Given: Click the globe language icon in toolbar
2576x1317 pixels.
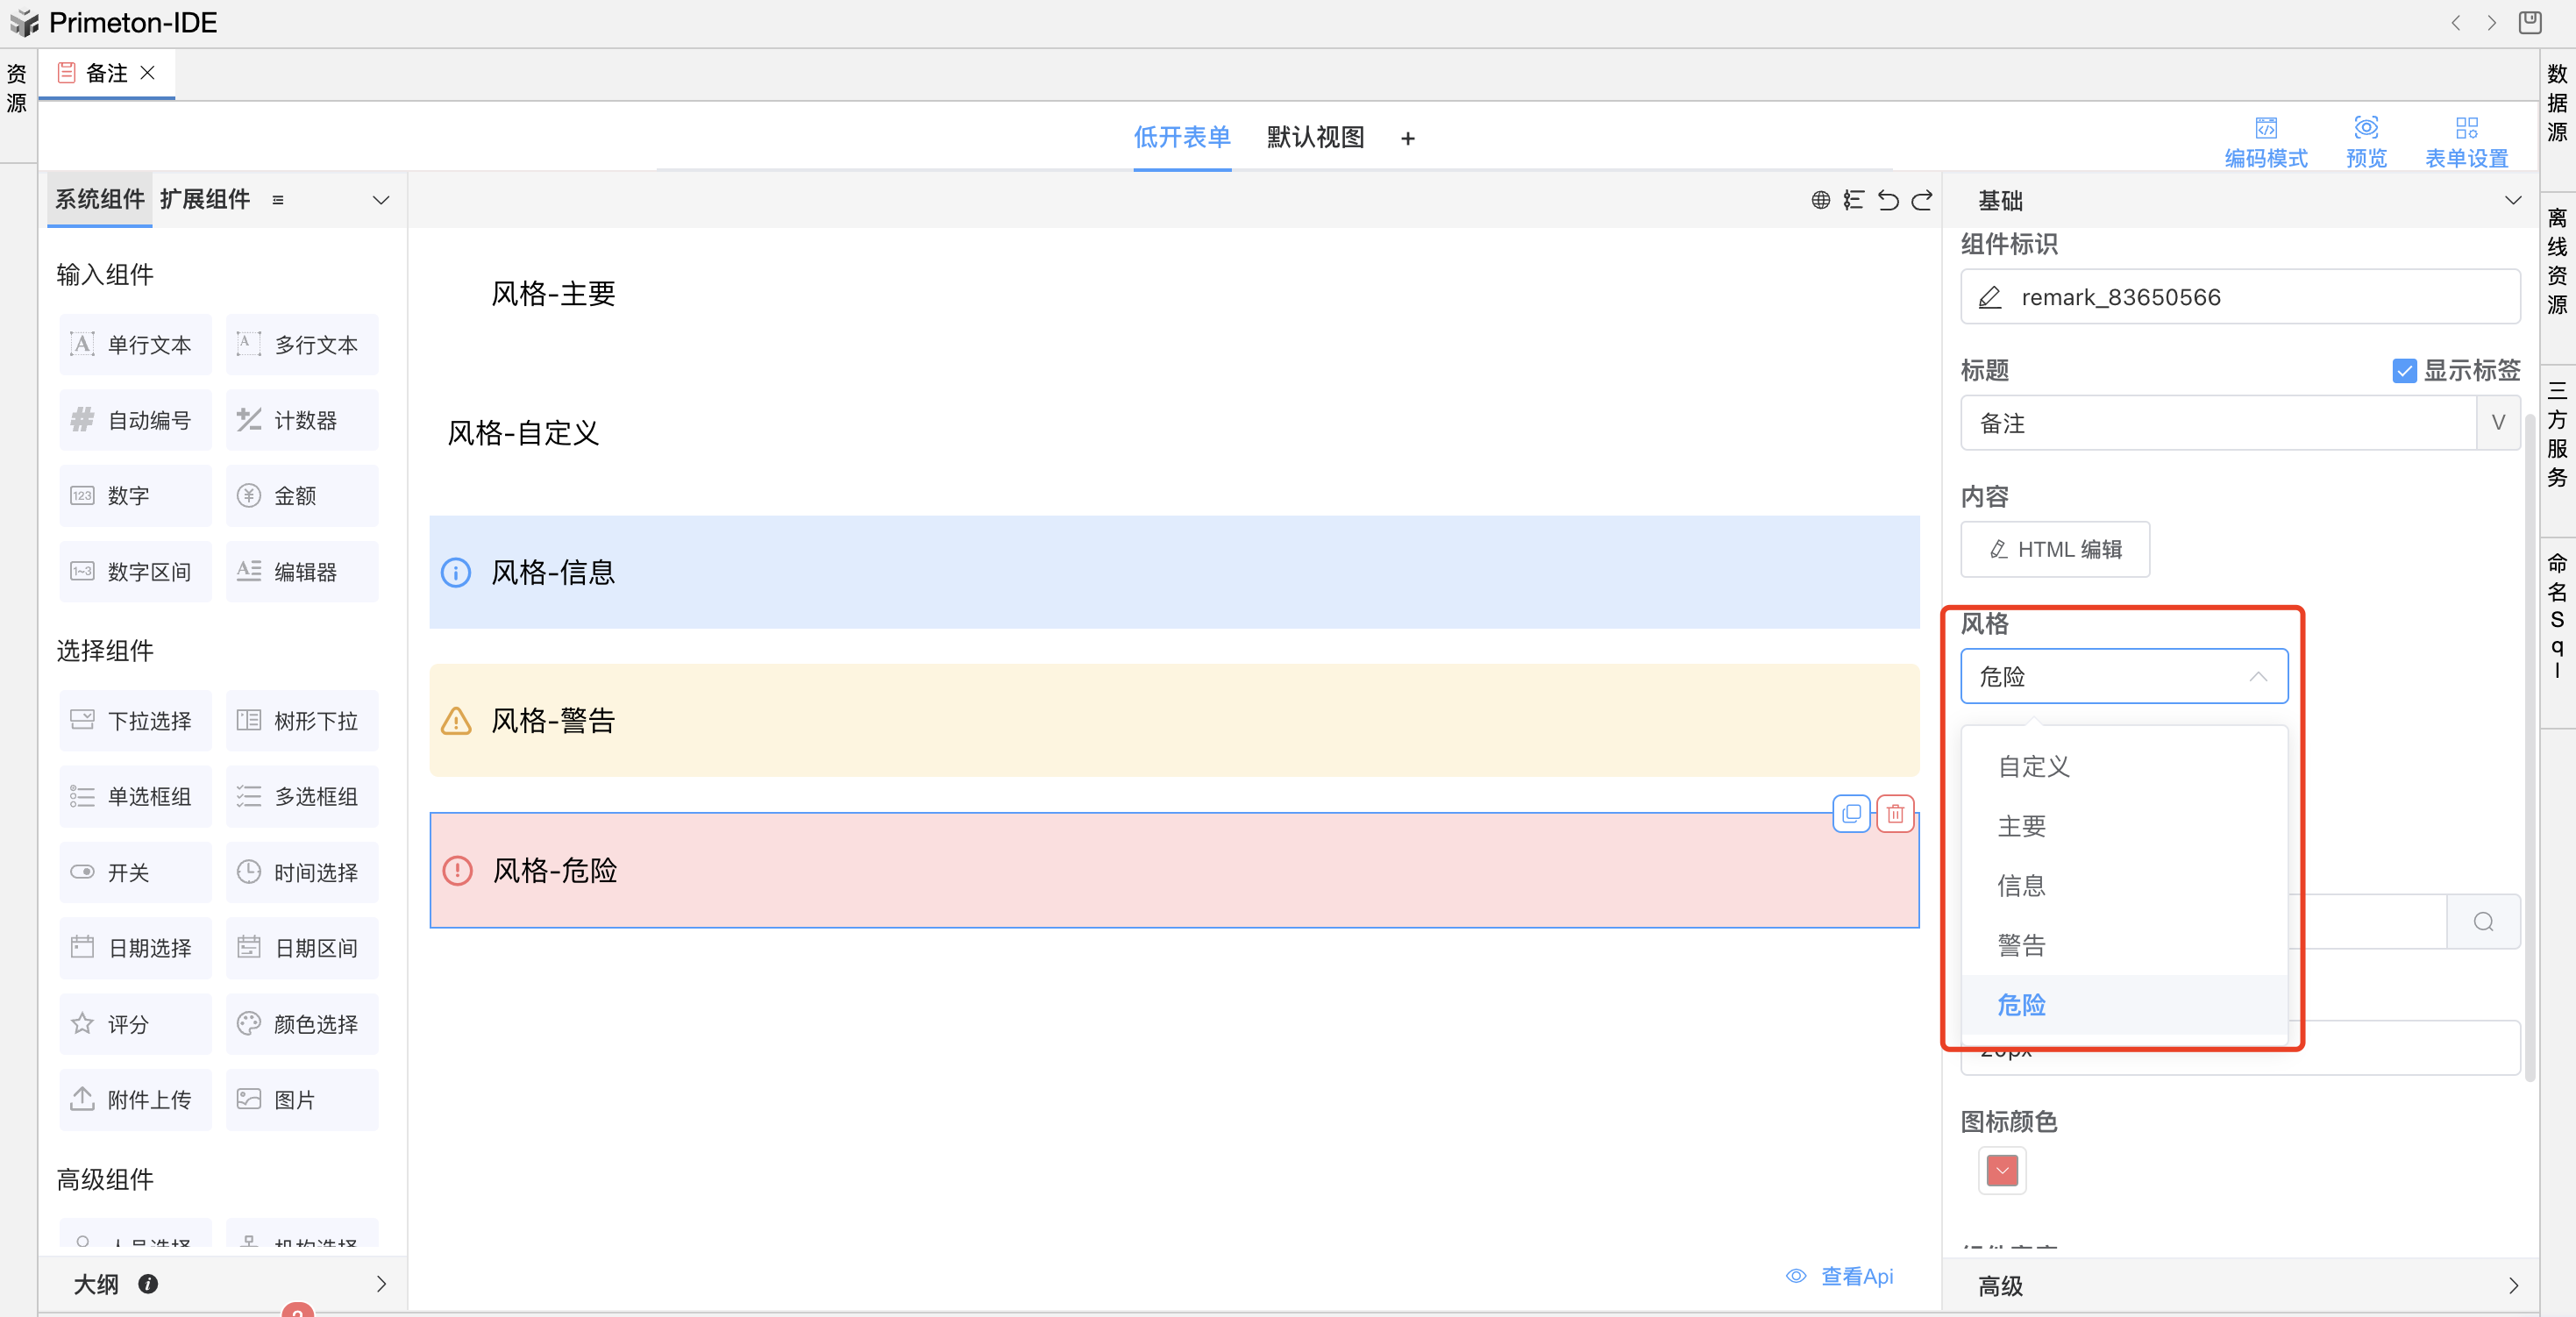Looking at the screenshot, I should coord(1820,200).
